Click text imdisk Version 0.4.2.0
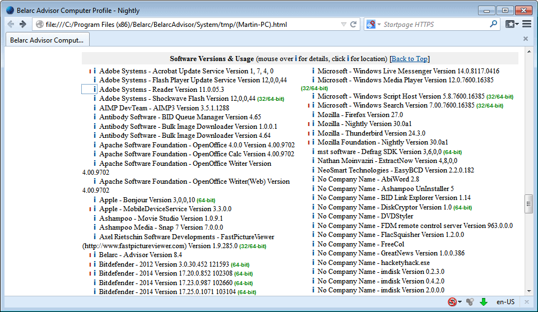This screenshot has width=538, height=312. (x=412, y=281)
